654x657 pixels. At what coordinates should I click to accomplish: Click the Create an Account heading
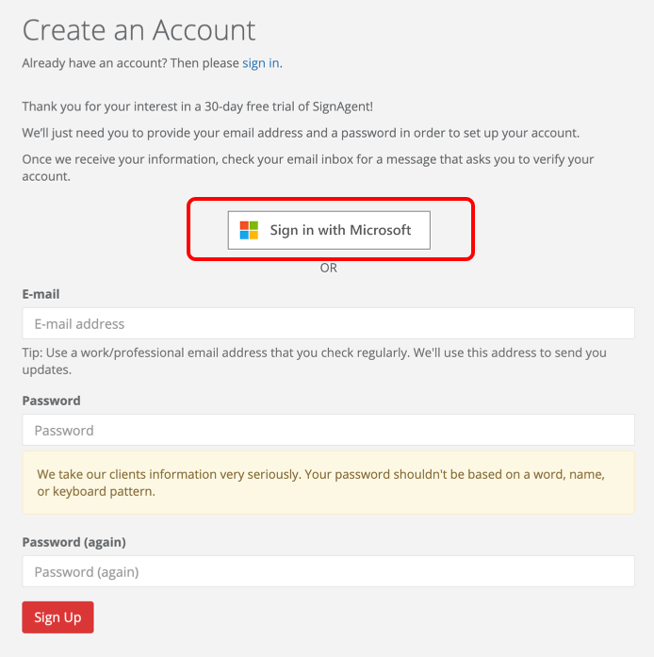point(139,30)
